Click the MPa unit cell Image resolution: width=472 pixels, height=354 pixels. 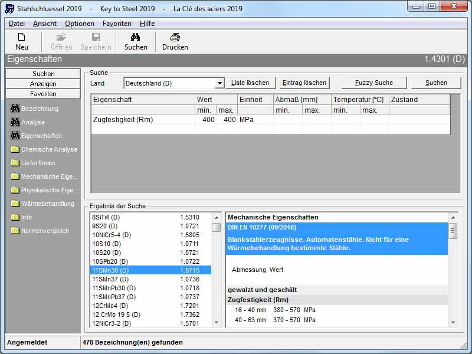[255, 120]
